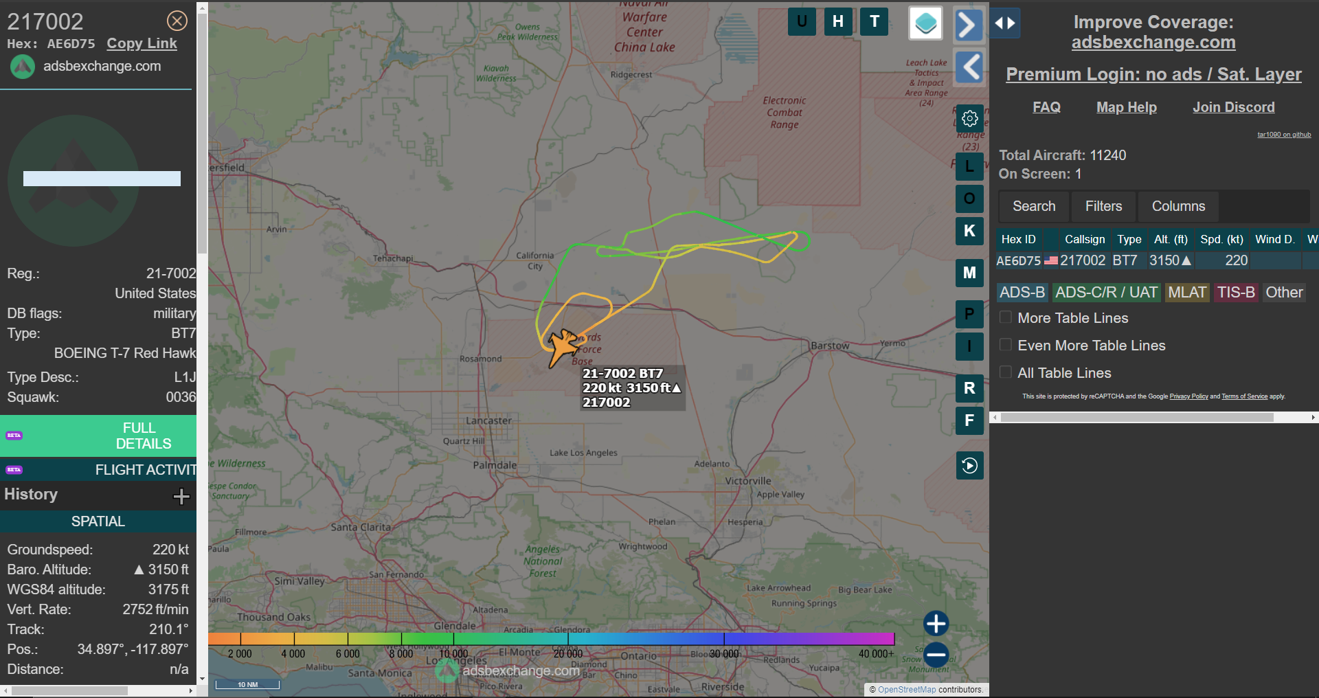Open the tar1090 on github link
The height and width of the screenshot is (698, 1319).
(1284, 135)
